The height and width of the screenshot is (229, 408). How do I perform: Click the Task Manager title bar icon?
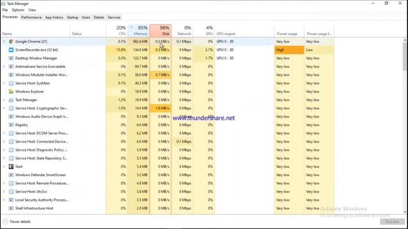(3, 4)
